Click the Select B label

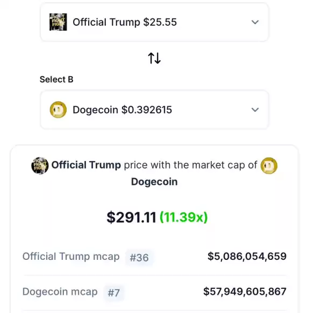pyautogui.click(x=56, y=79)
